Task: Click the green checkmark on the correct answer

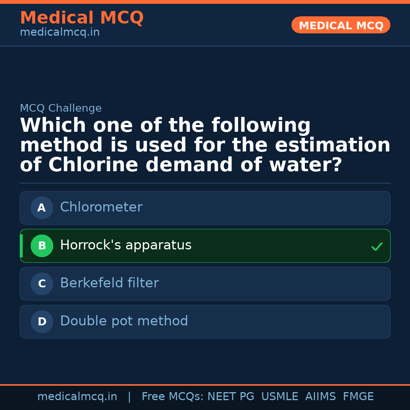Action: pos(377,246)
